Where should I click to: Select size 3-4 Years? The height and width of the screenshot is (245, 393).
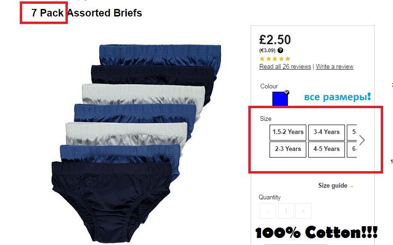[x=327, y=133]
